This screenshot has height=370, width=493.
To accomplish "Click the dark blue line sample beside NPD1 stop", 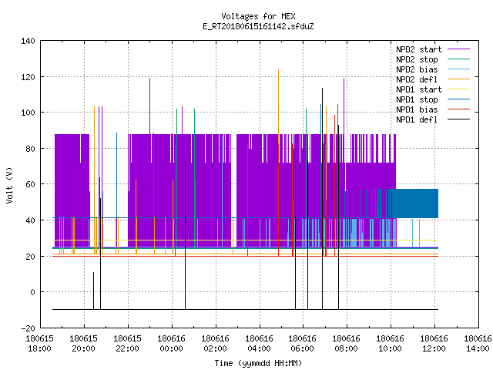I will pos(459,99).
